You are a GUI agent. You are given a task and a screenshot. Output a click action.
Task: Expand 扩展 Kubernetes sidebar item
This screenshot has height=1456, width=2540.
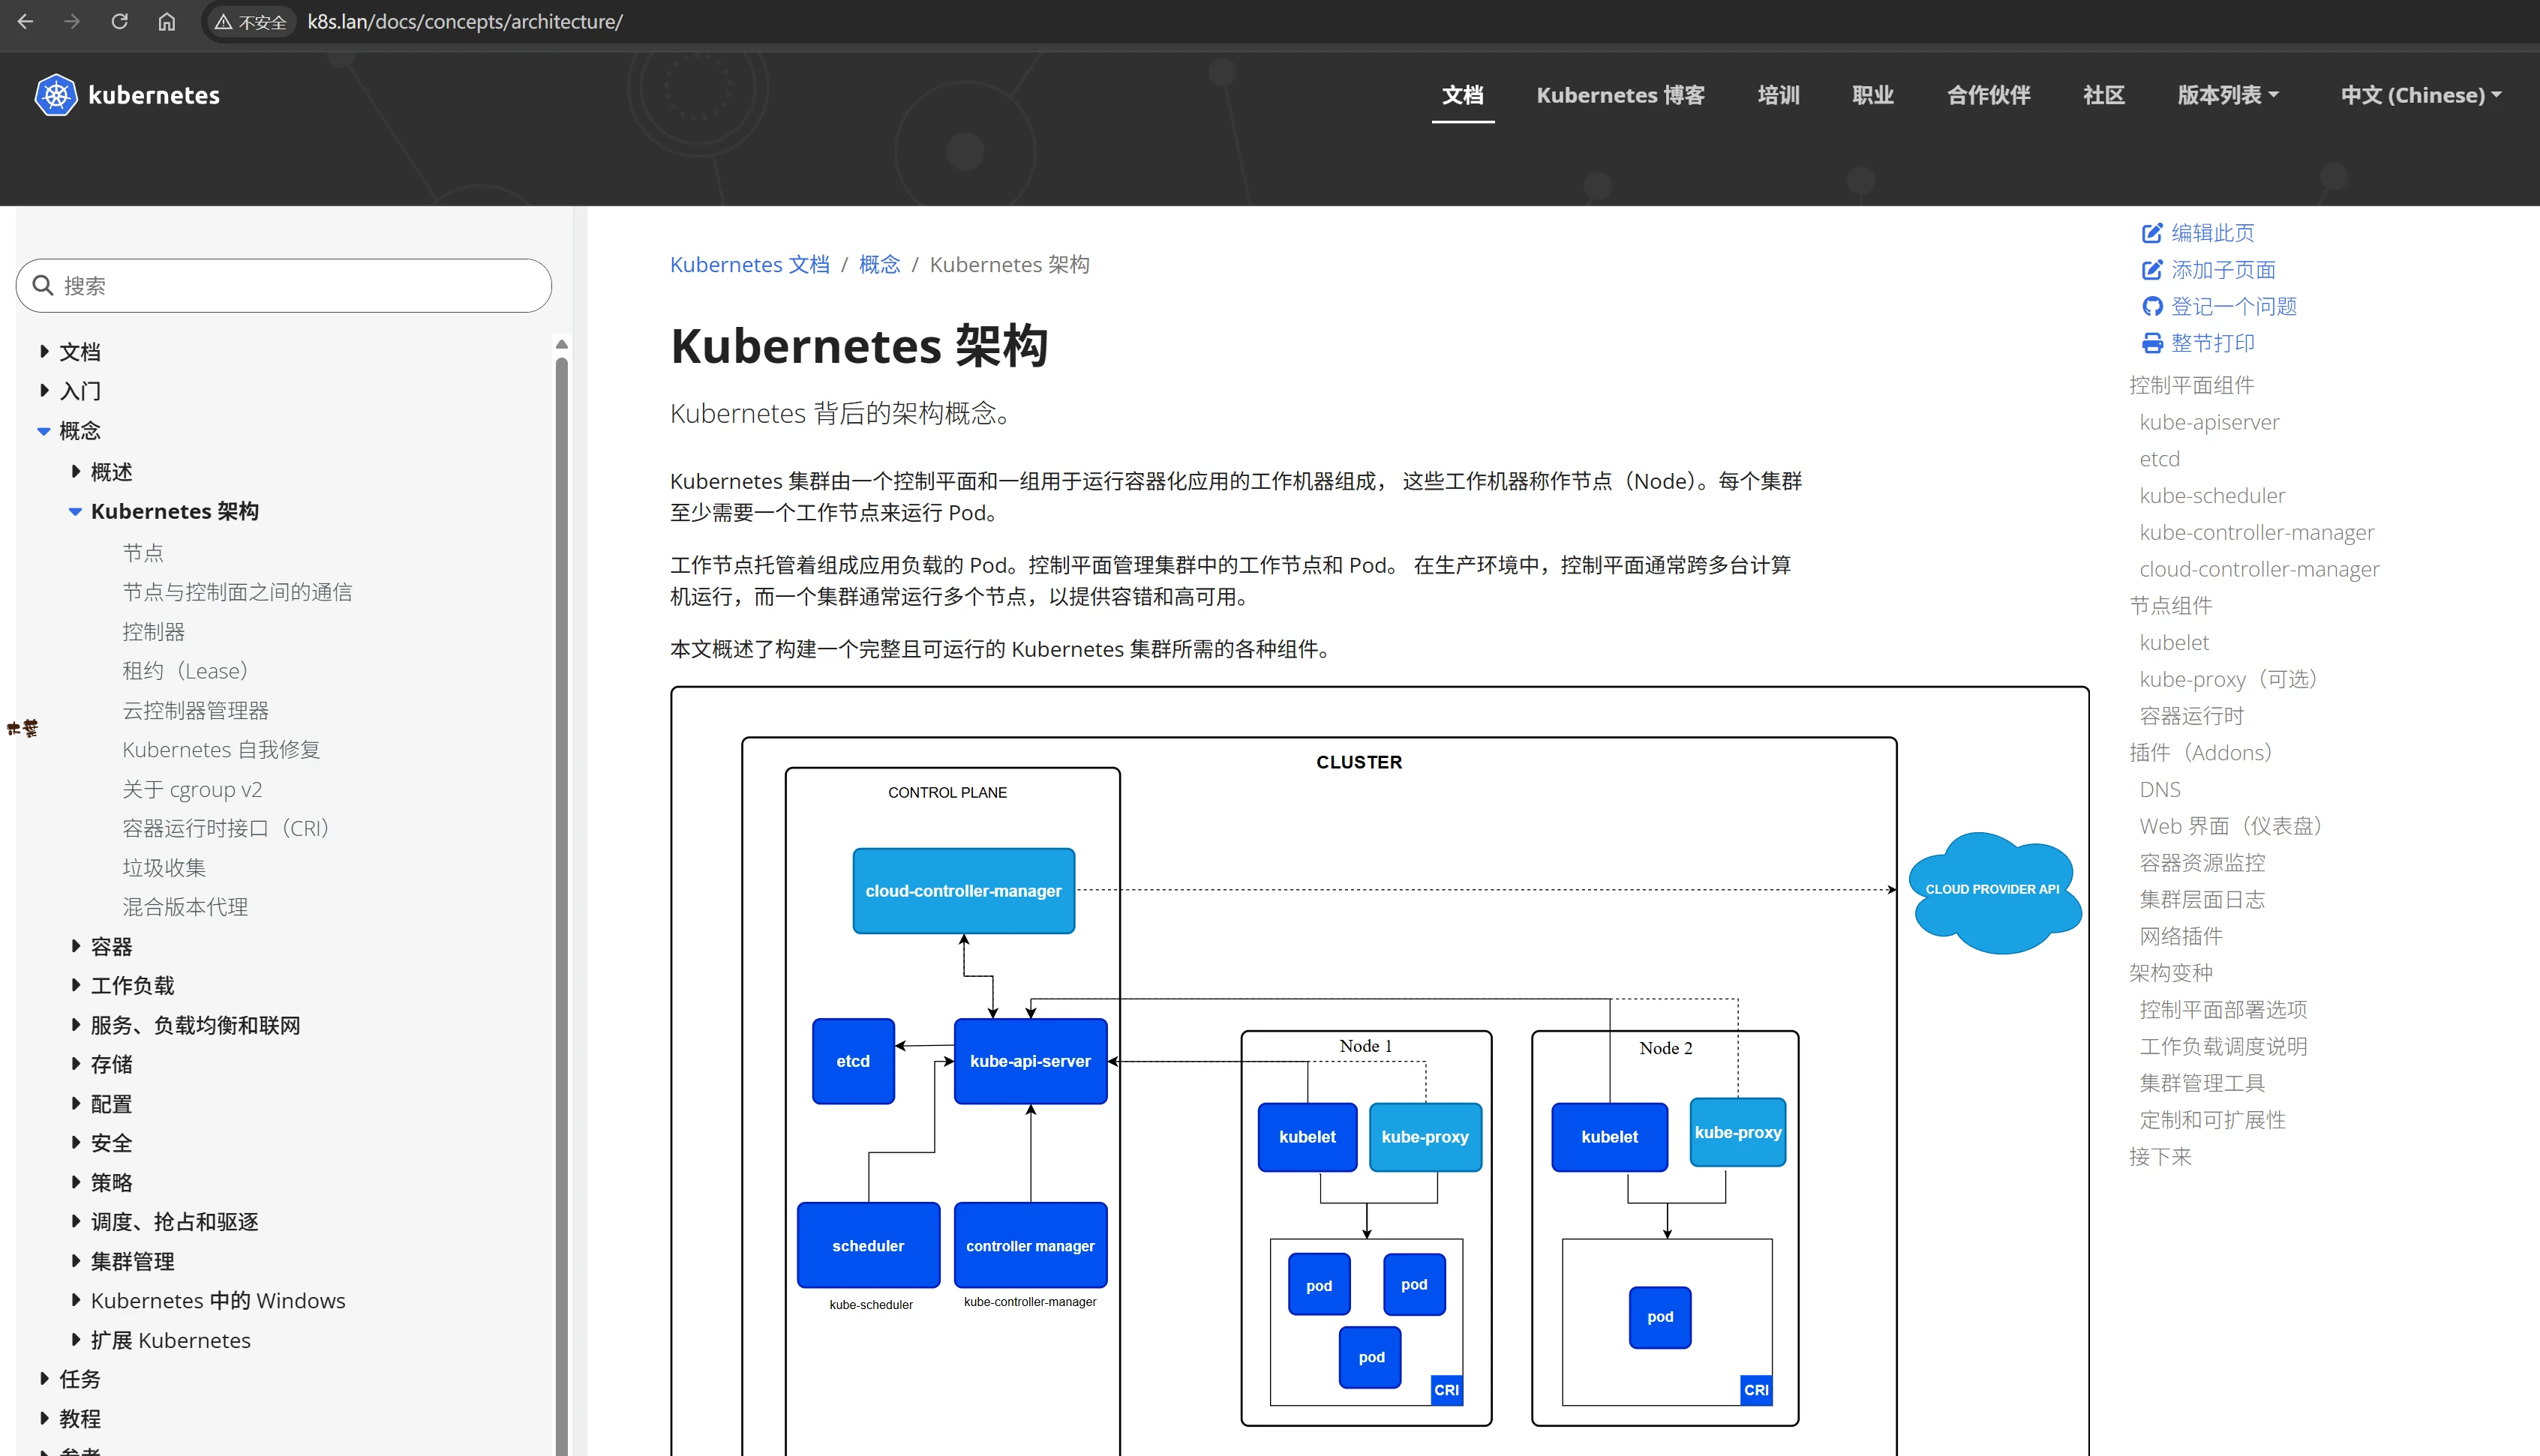pyautogui.click(x=75, y=1339)
